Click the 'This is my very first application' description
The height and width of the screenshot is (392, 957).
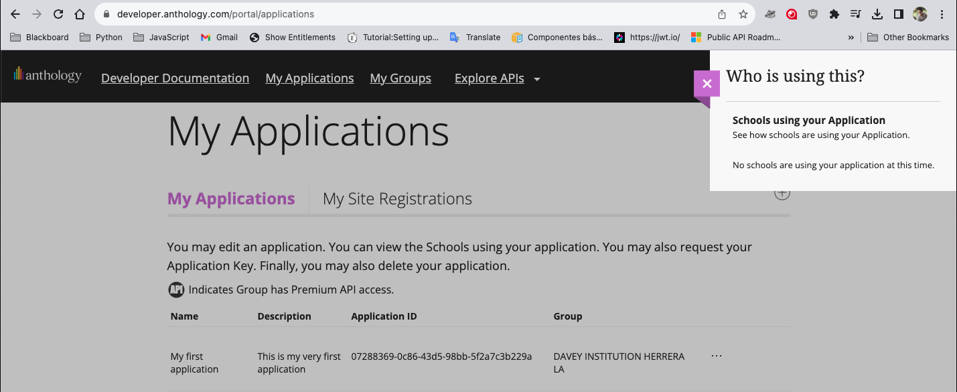(x=299, y=363)
